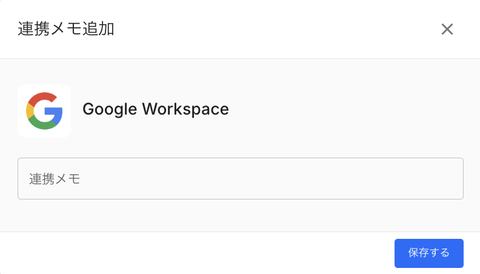Click the Google logo icon
The image size is (480, 274).
click(x=44, y=111)
